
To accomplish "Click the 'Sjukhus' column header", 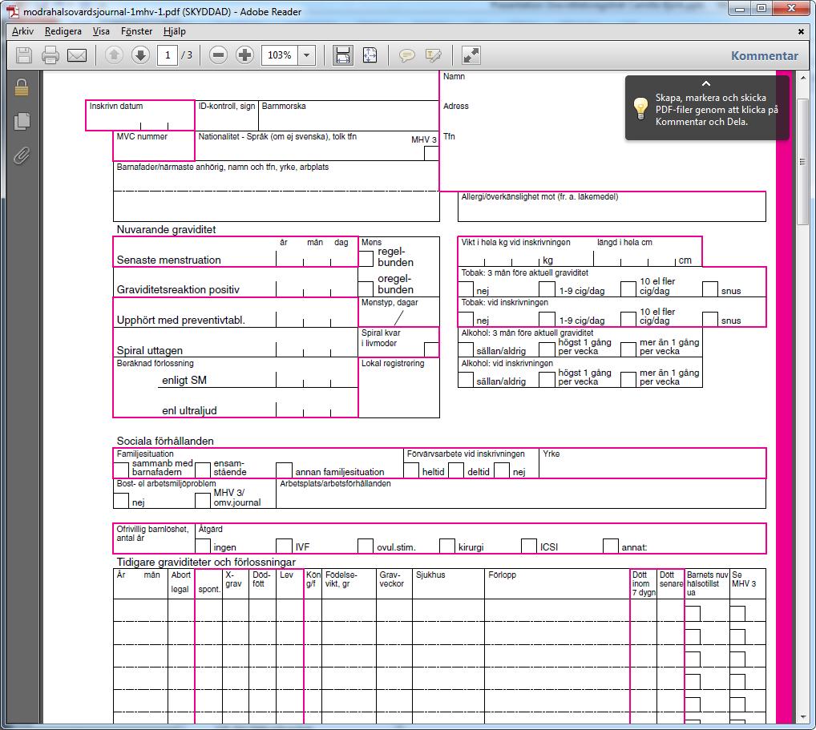I will [430, 575].
